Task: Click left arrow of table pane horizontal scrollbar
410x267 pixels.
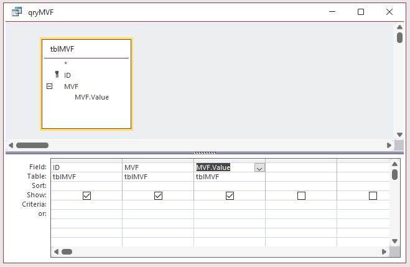Action: (x=11, y=145)
